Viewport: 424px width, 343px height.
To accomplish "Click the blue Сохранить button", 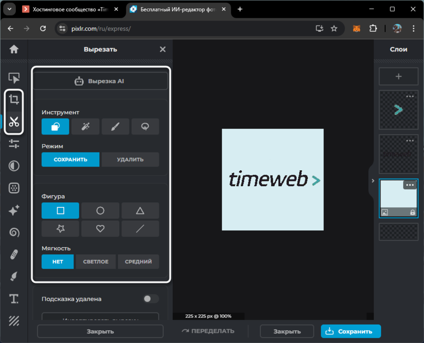I will [351, 331].
